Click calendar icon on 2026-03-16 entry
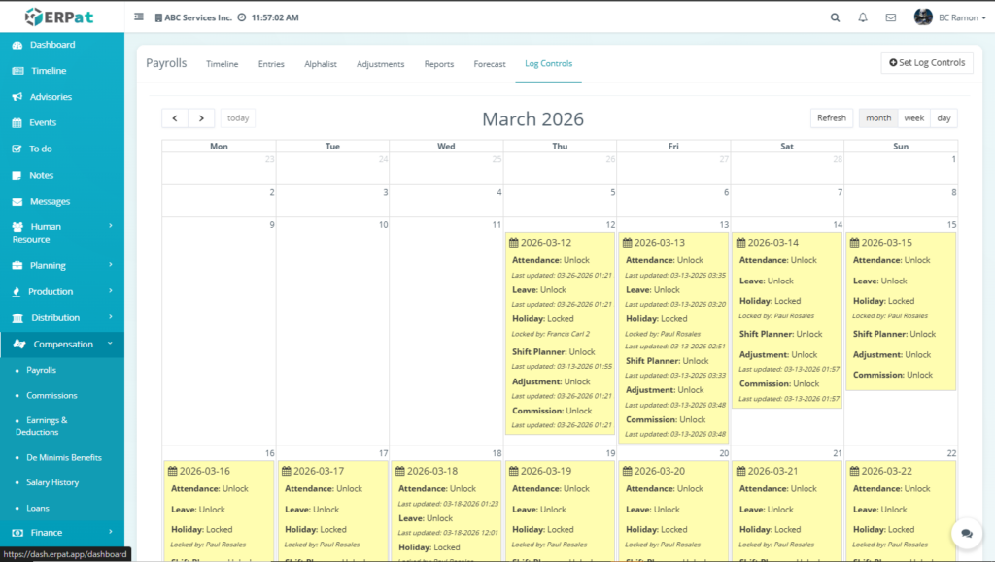The height and width of the screenshot is (562, 995). coord(173,472)
